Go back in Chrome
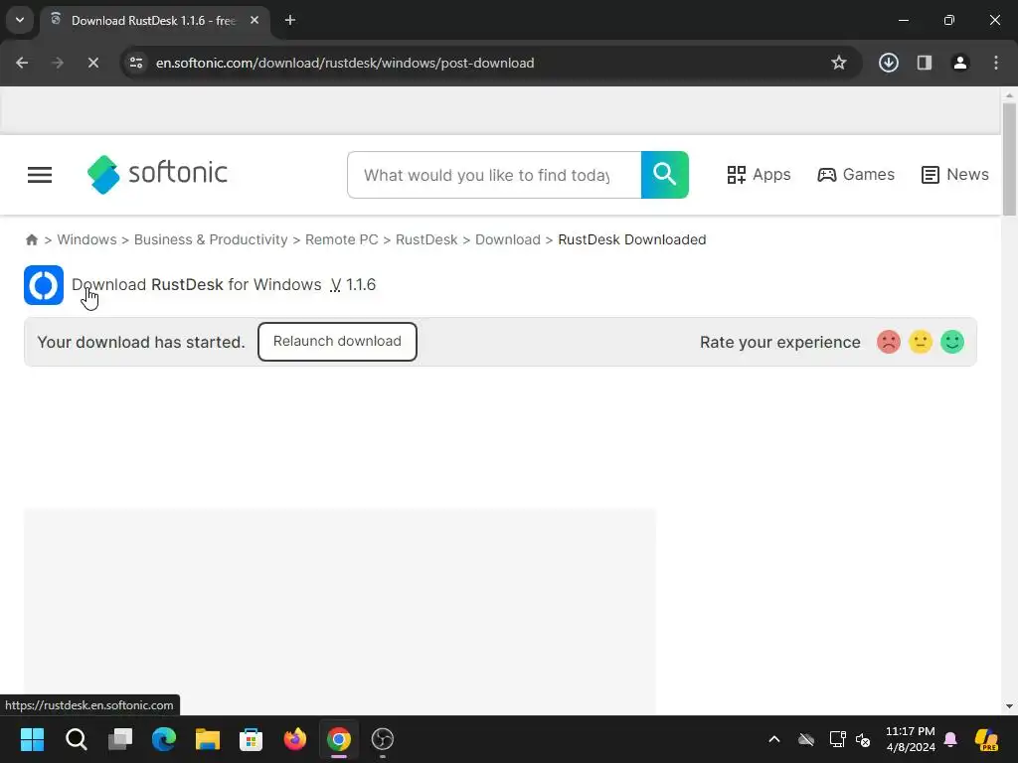The width and height of the screenshot is (1018, 763). tap(22, 63)
